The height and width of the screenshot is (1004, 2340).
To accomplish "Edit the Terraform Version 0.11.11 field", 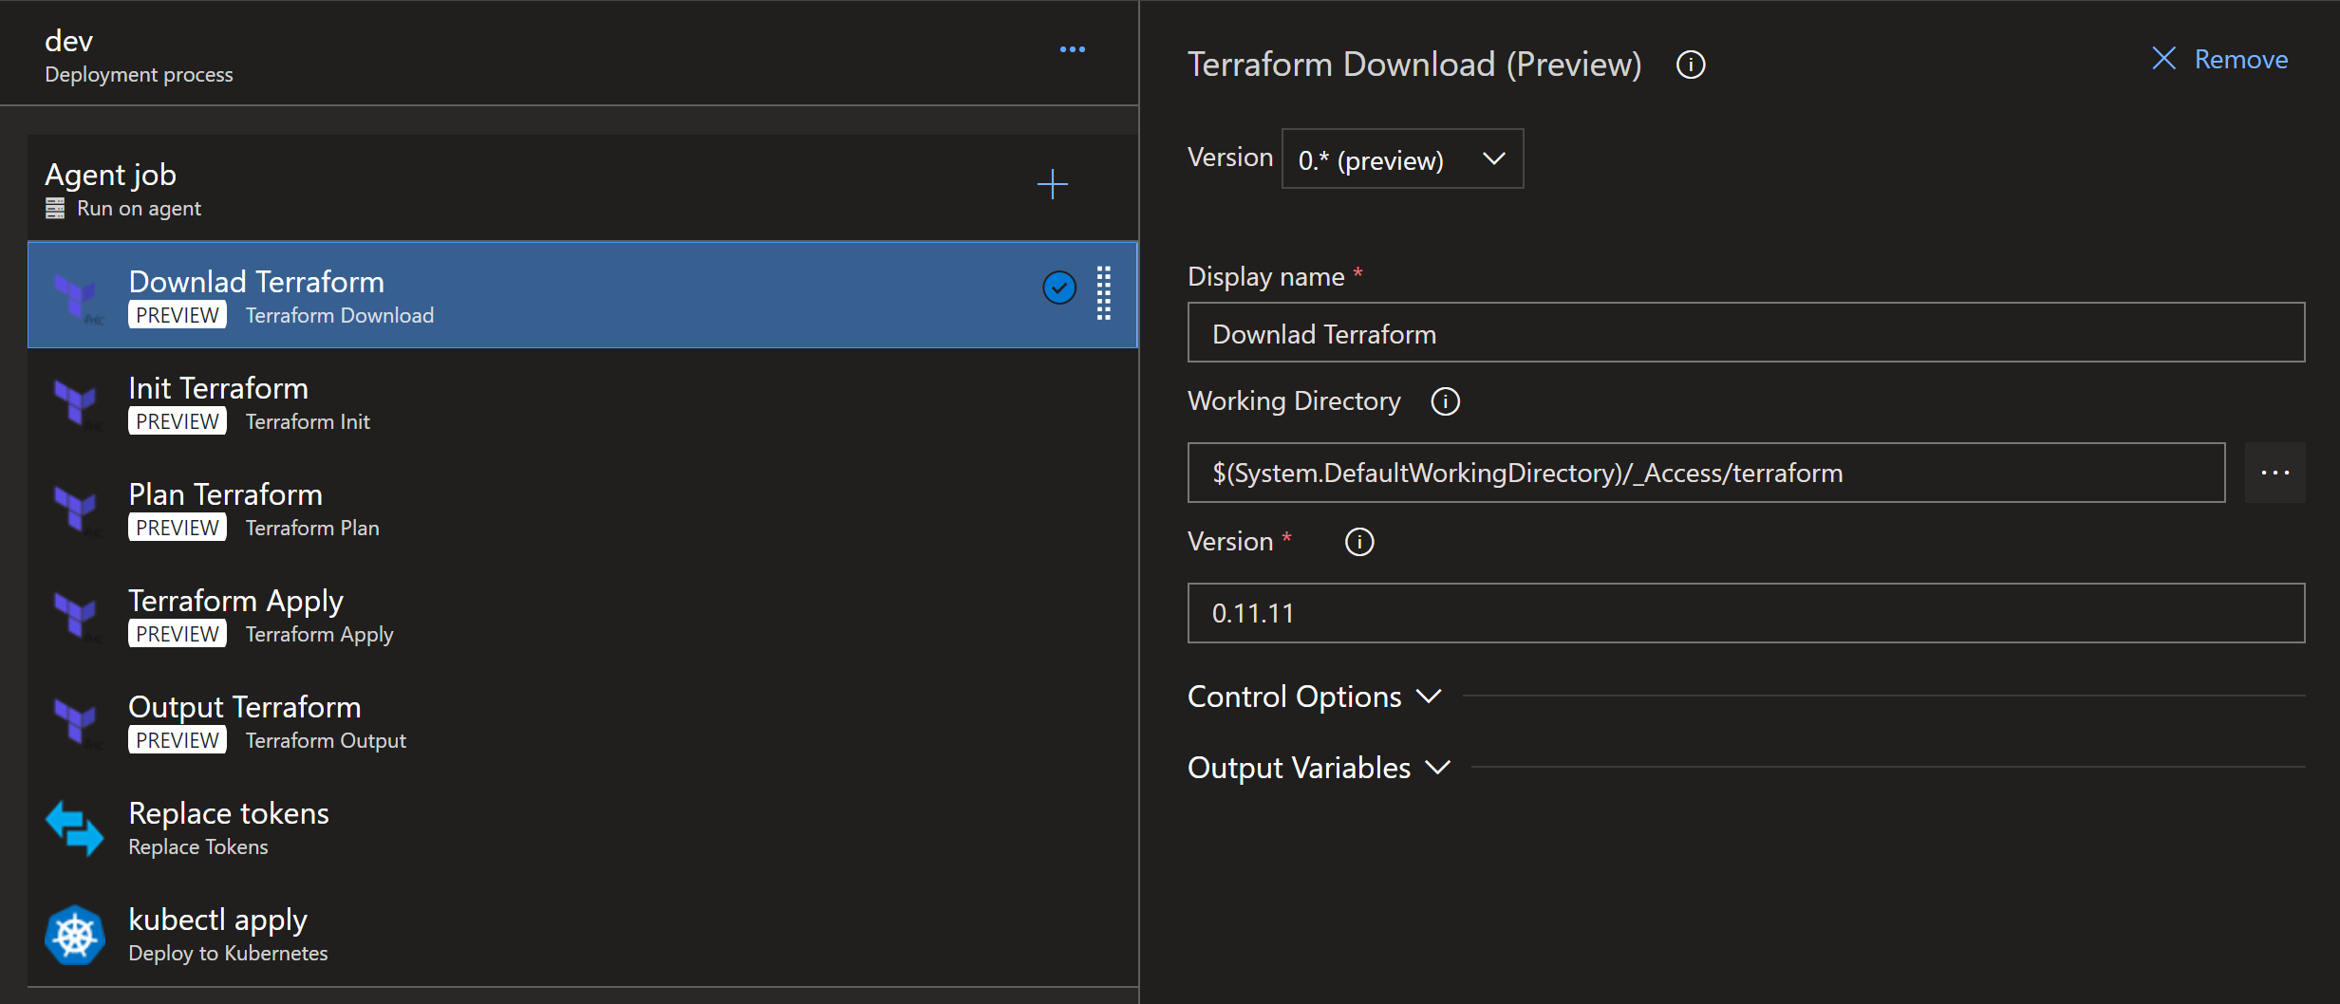I will click(1746, 613).
